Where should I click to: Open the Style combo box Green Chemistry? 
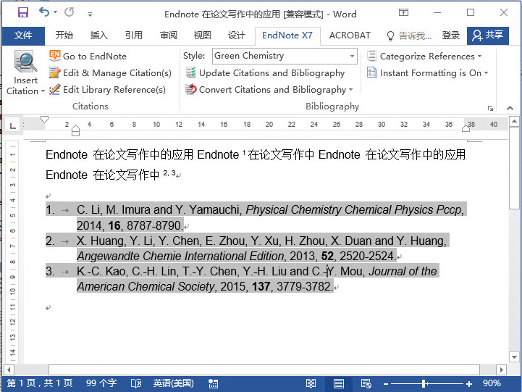click(x=285, y=56)
